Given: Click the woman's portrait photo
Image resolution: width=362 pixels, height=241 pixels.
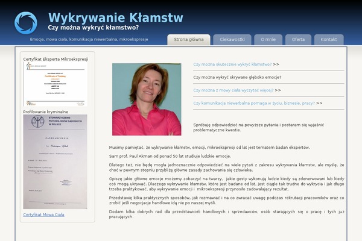Looking at the screenshot, I should pos(147,99).
